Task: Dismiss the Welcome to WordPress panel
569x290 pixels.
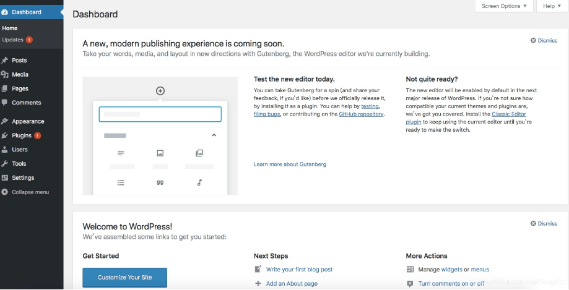Action: pos(544,224)
